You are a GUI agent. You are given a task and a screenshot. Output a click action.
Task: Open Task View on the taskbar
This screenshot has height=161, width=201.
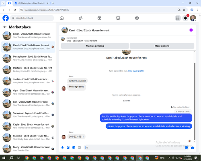click(19, 158)
